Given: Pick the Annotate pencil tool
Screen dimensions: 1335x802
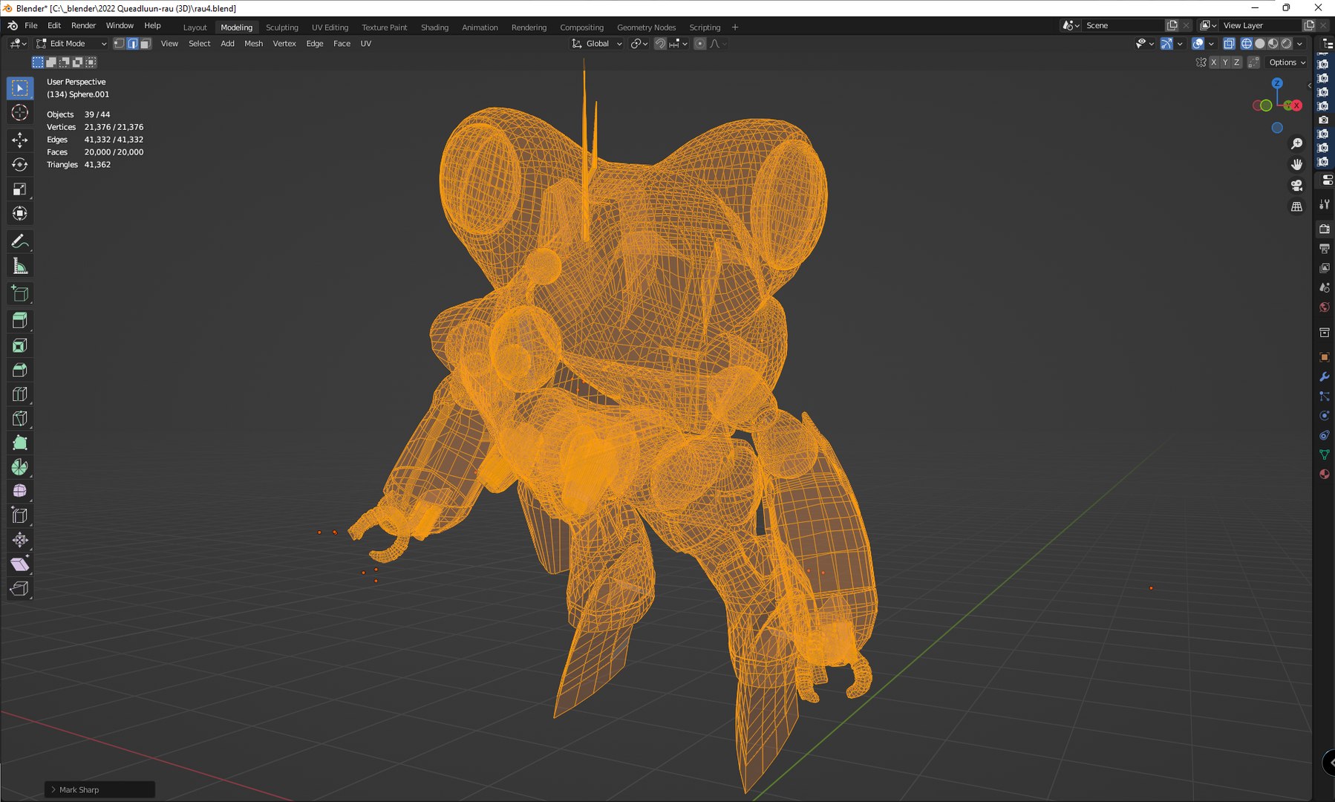Looking at the screenshot, I should point(20,241).
